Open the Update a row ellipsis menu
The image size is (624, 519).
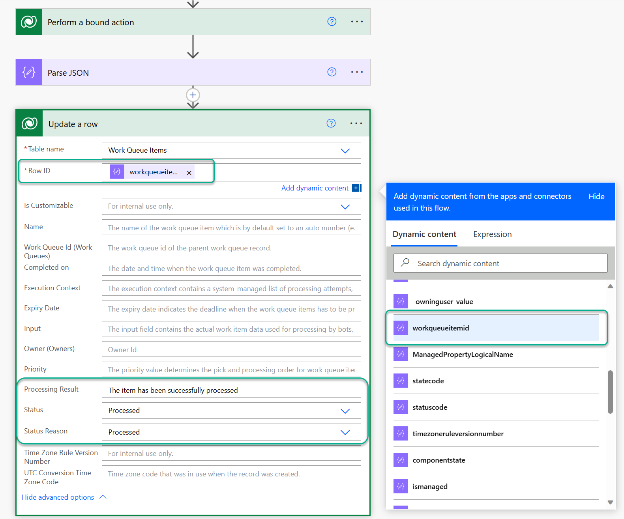coord(356,123)
